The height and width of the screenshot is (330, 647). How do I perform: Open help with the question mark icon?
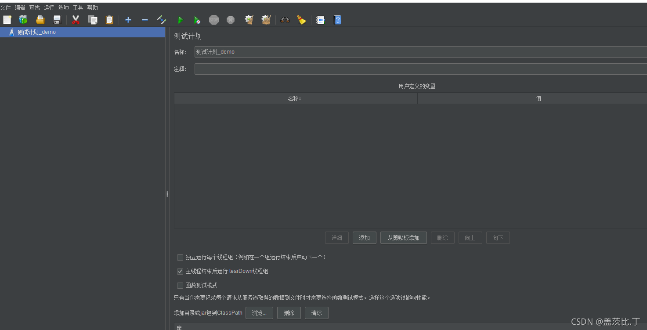coord(337,20)
